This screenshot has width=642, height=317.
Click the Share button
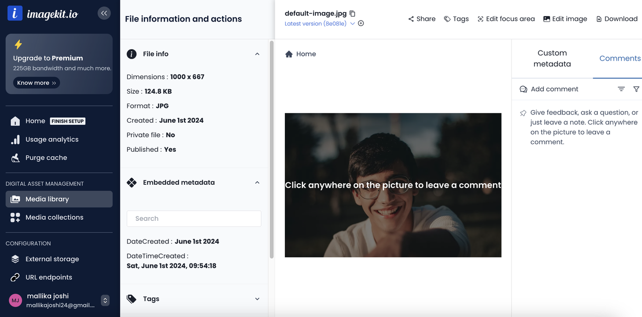point(422,19)
